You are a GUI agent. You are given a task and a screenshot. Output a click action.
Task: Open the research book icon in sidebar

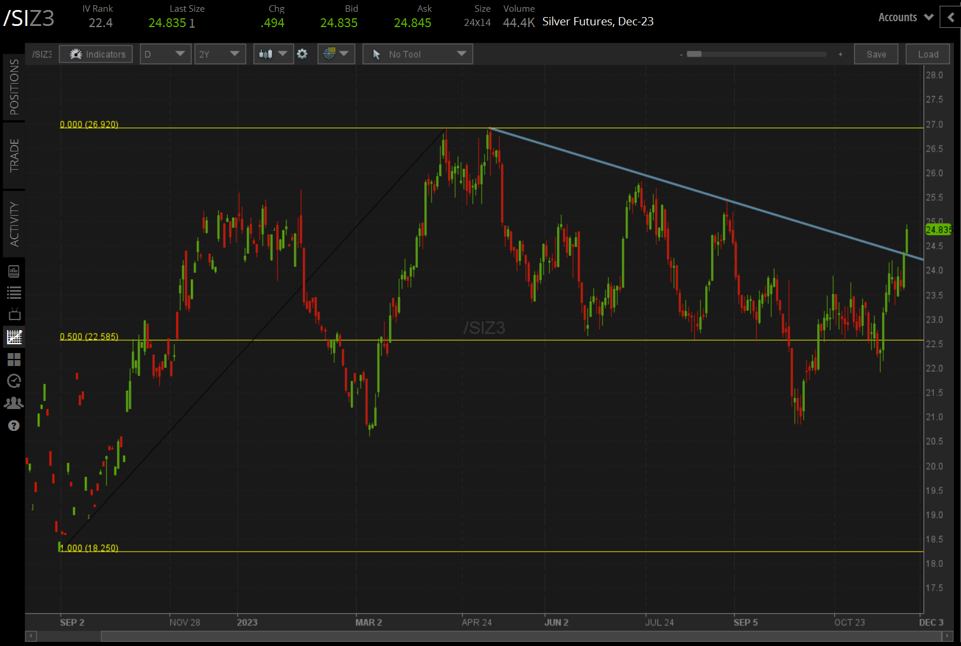(x=14, y=271)
